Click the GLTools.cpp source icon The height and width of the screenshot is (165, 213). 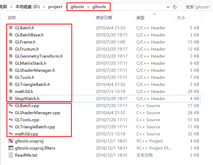pyautogui.click(x=11, y=120)
